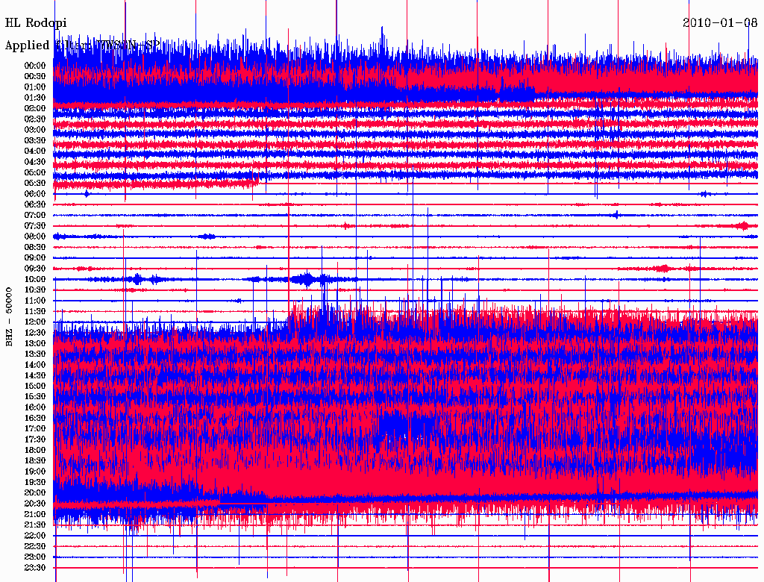Click the red burst at right end of 07:30 trace
Viewport: 764px width, 582px height.
pyautogui.click(x=742, y=225)
